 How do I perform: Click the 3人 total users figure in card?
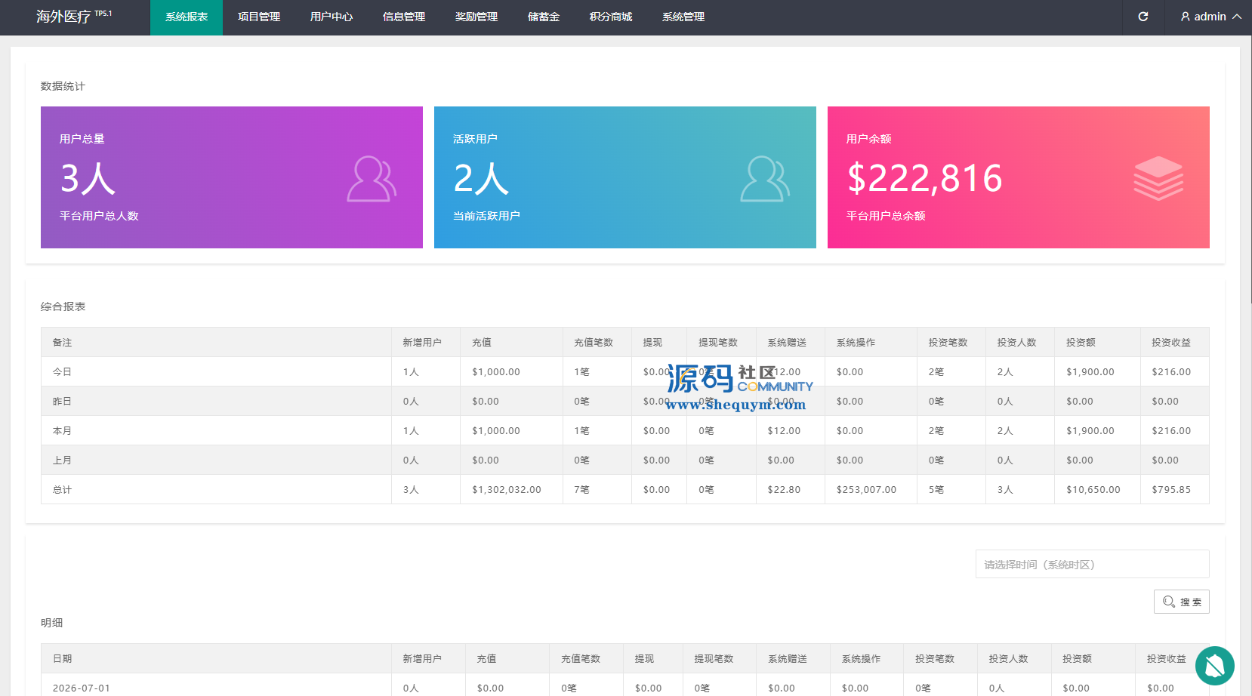pos(88,178)
